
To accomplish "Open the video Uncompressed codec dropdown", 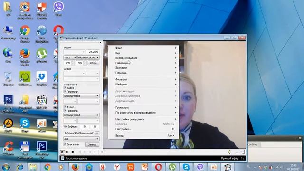I will pyautogui.click(x=81, y=96).
